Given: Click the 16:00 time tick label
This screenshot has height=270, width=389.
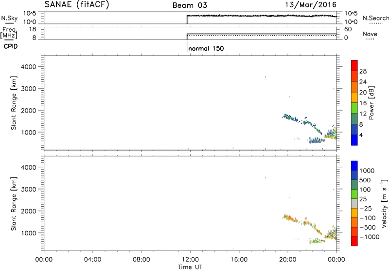Looking at the screenshot, I should coord(239,260).
